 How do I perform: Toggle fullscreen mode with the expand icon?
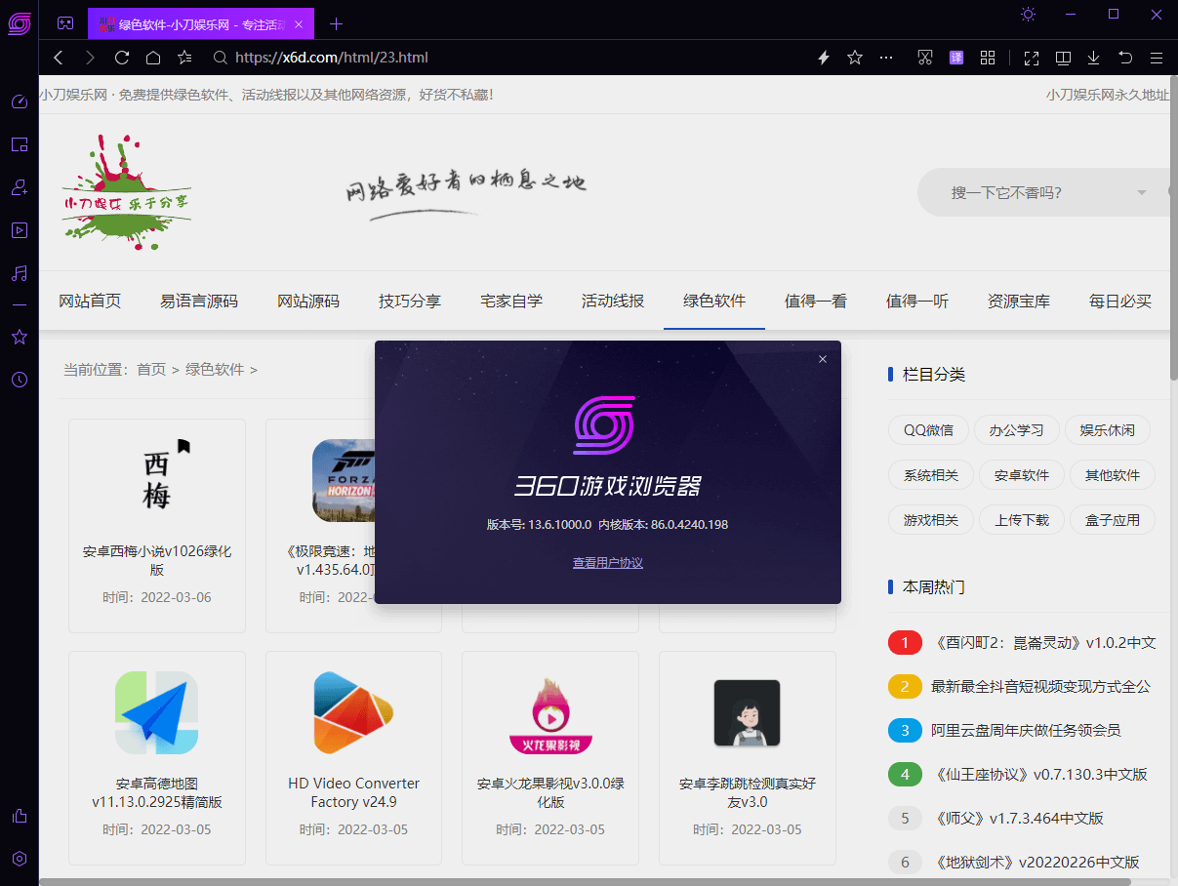point(1032,58)
